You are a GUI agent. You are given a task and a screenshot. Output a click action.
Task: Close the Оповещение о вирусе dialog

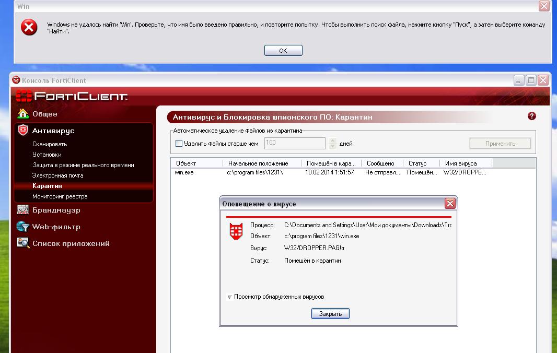pyautogui.click(x=450, y=204)
